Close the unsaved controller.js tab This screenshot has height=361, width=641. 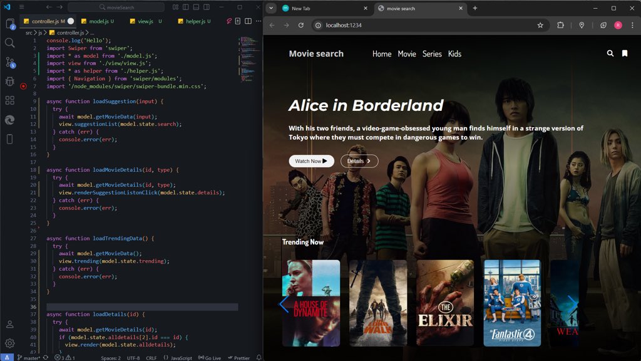pyautogui.click(x=71, y=21)
